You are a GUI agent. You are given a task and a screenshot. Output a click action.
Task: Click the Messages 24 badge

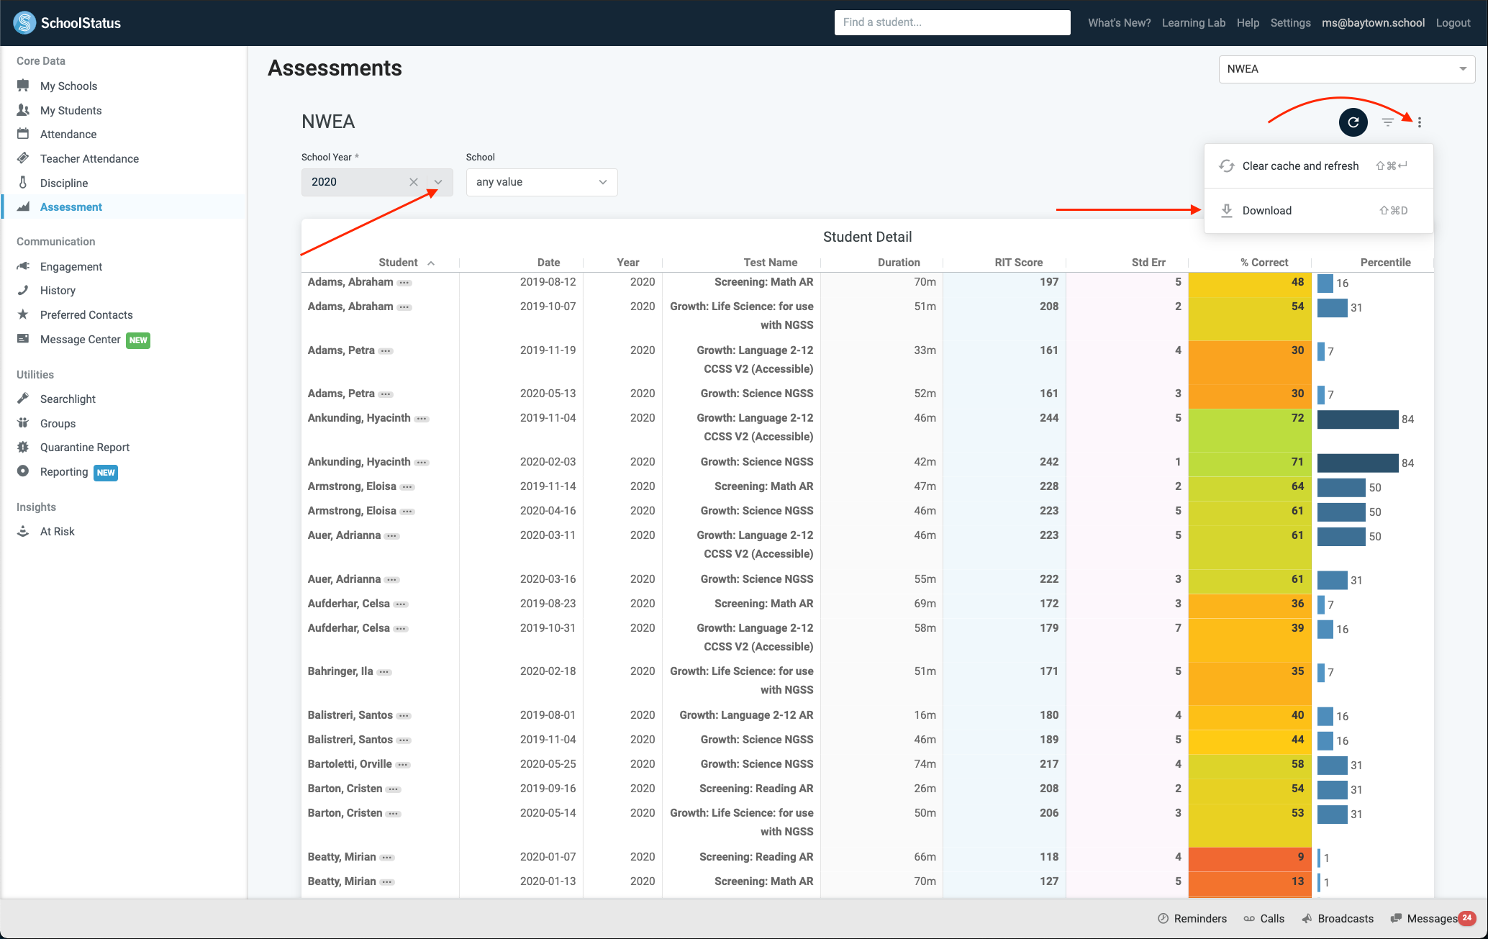pos(1466,917)
